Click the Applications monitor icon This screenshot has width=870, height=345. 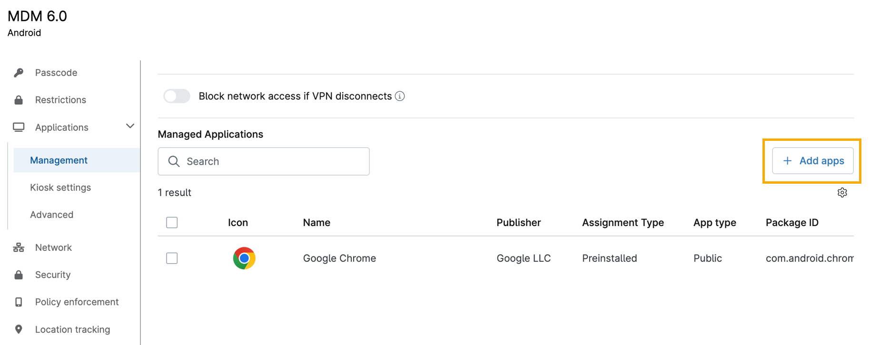19,127
